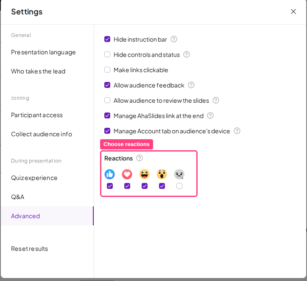Enable the crying reaction checkbox
The width and height of the screenshot is (307, 281).
pyautogui.click(x=179, y=186)
